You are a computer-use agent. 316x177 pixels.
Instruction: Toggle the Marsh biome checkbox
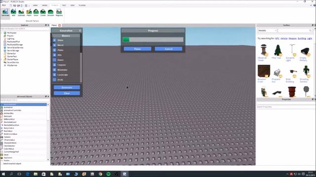click(x=54, y=45)
